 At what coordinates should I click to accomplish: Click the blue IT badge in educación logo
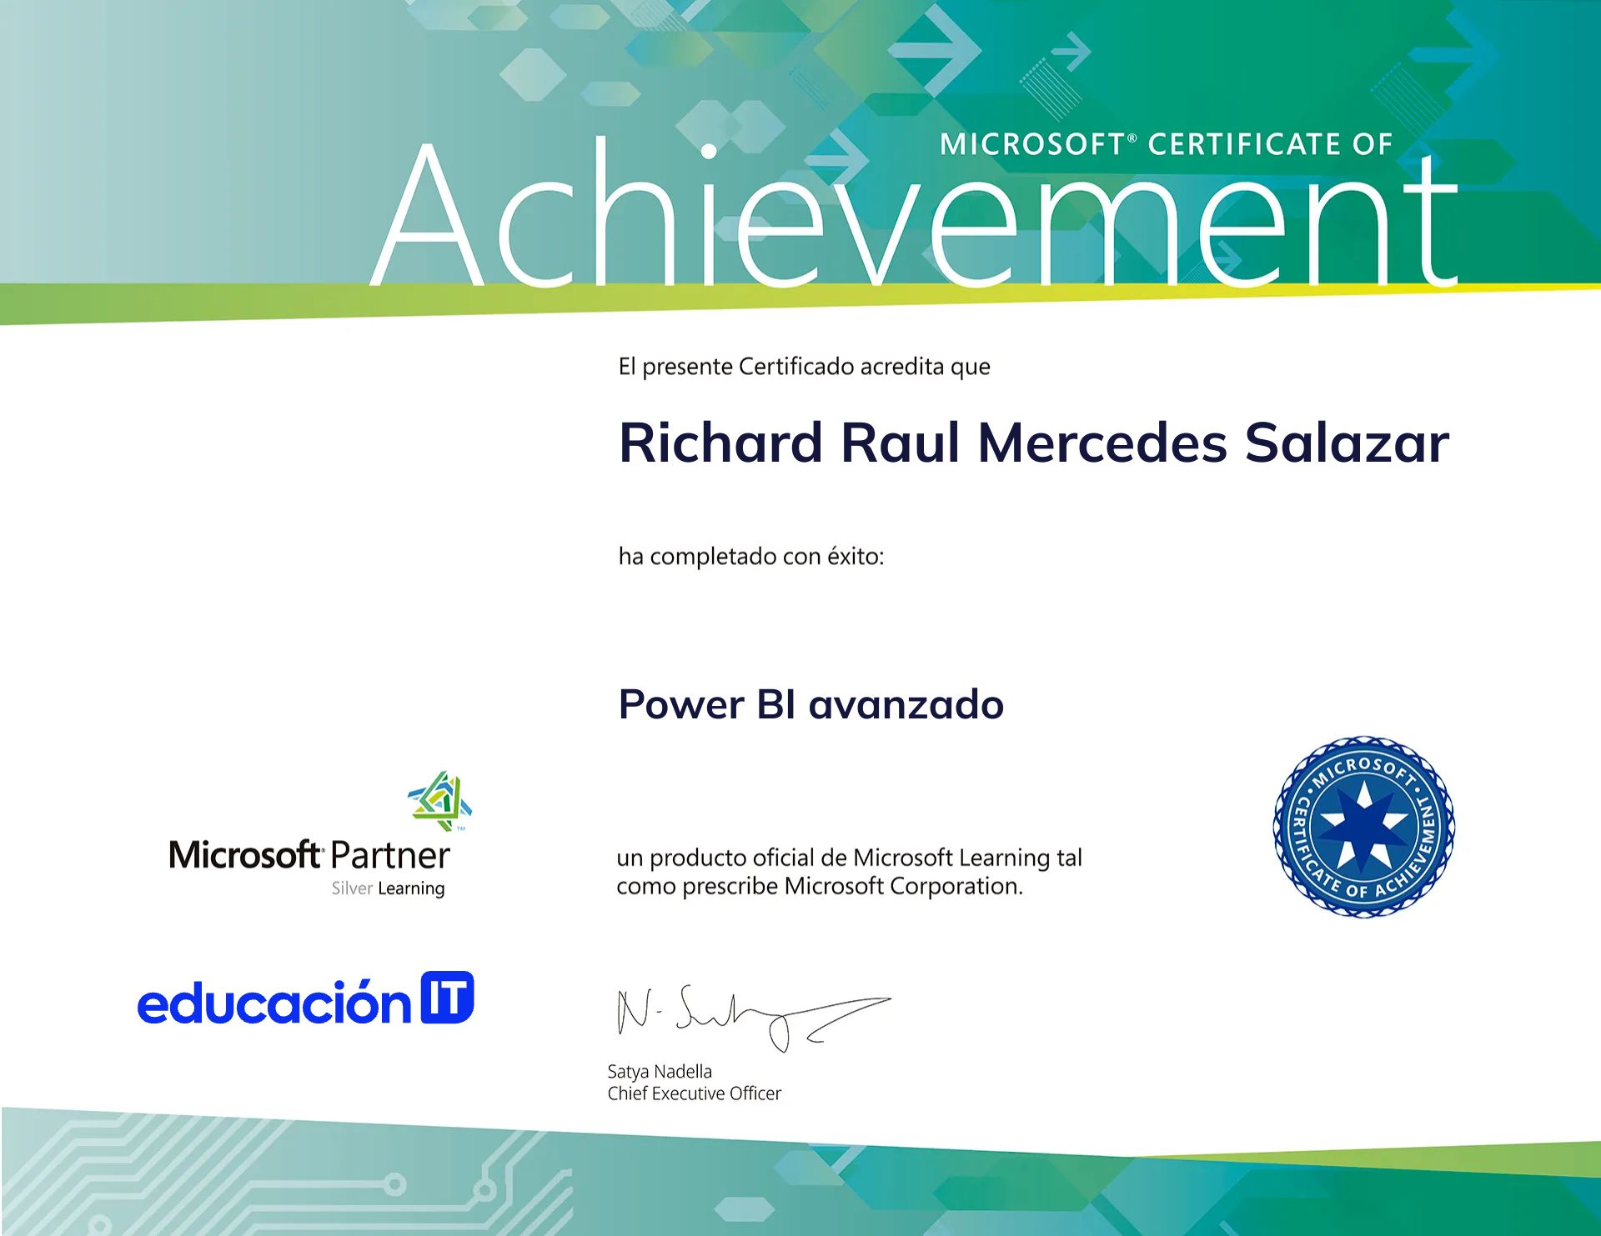447,997
